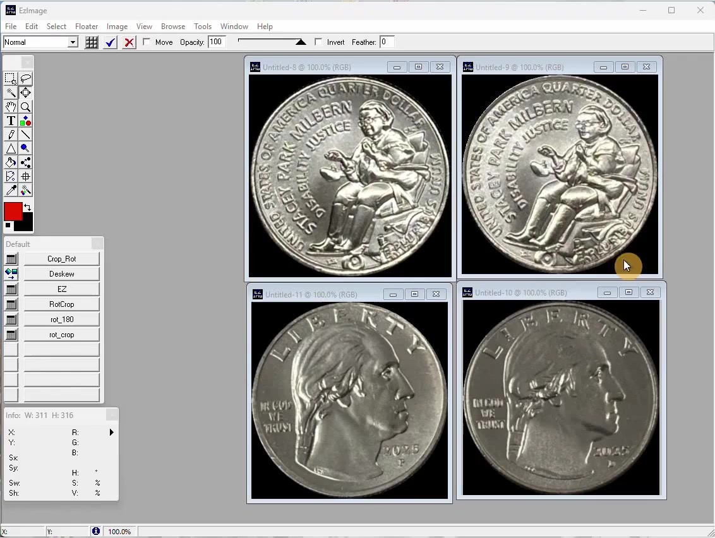The height and width of the screenshot is (538, 715).
Task: Select the connected-nodes tool
Action: pos(25,163)
